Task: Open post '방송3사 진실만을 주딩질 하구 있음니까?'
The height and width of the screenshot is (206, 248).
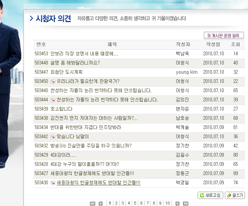Action: [x=91, y=146]
